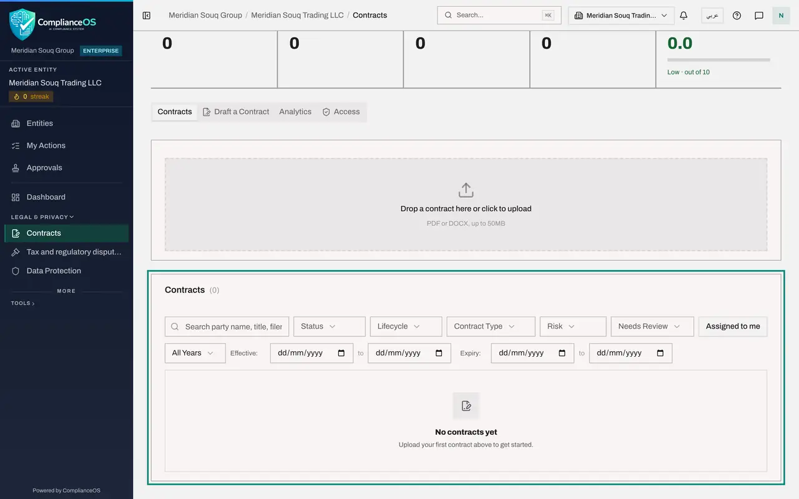Switch language to Arabic
The image size is (799, 499).
pos(712,16)
